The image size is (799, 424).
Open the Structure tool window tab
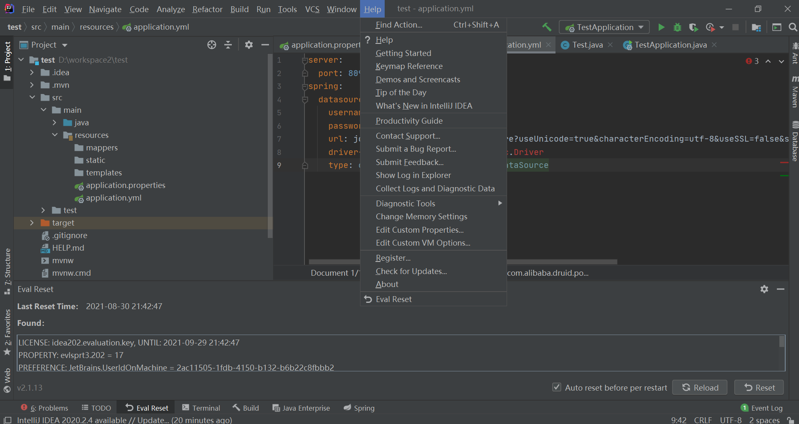[7, 271]
